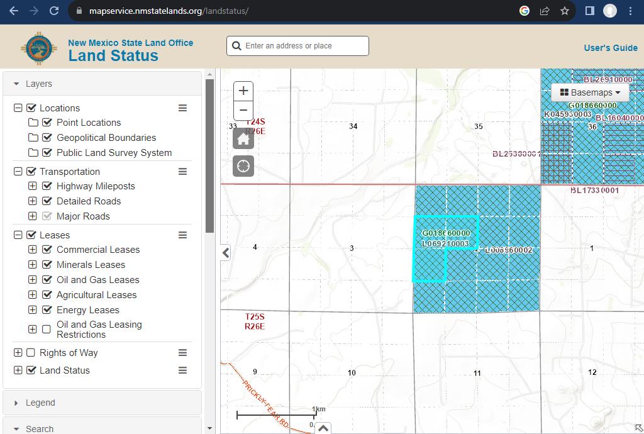Image resolution: width=644 pixels, height=434 pixels.
Task: Zoom out on the map
Action: point(243,111)
